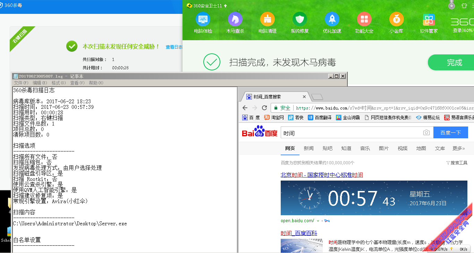The height and width of the screenshot is (253, 474).
Task: Click the green 完成 button
Action: pyautogui.click(x=451, y=62)
